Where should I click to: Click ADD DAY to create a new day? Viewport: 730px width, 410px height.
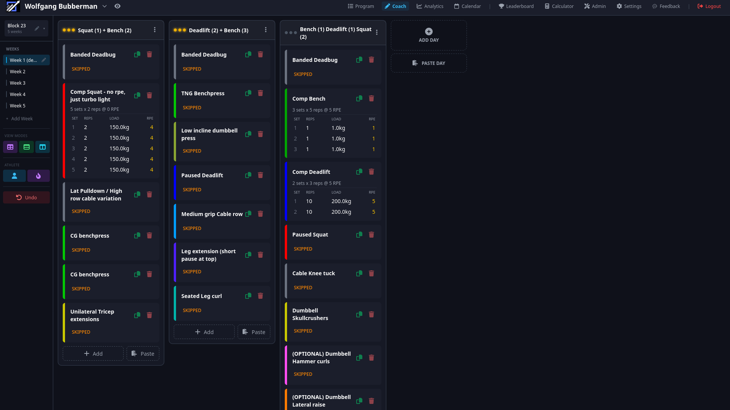click(428, 35)
